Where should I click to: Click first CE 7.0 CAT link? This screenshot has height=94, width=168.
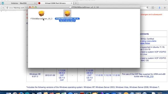tap(62, 79)
